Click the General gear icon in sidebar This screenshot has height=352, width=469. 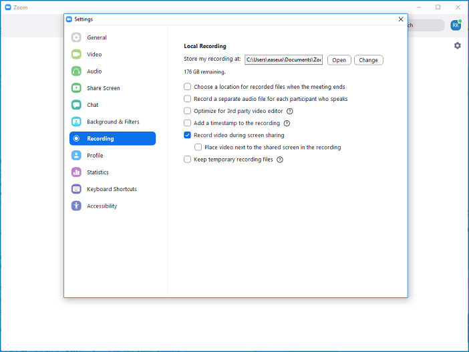[76, 37]
